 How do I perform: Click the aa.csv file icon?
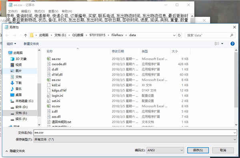point(49,59)
